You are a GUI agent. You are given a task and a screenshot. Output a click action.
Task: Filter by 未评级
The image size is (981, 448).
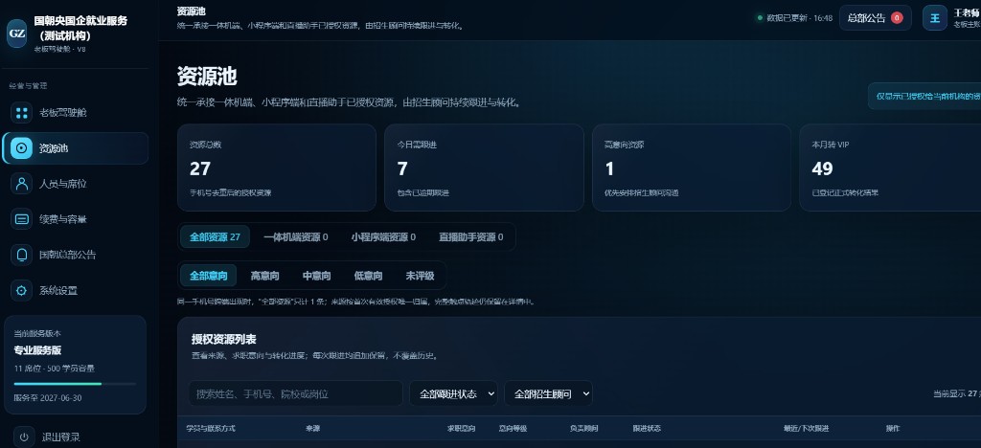tap(420, 276)
